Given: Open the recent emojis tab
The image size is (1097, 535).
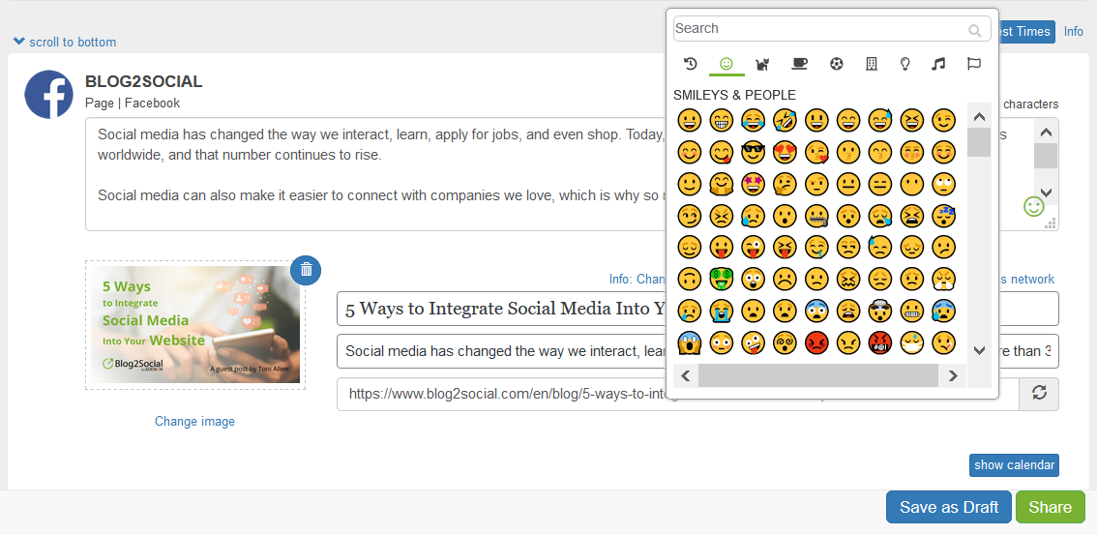Looking at the screenshot, I should [x=691, y=64].
